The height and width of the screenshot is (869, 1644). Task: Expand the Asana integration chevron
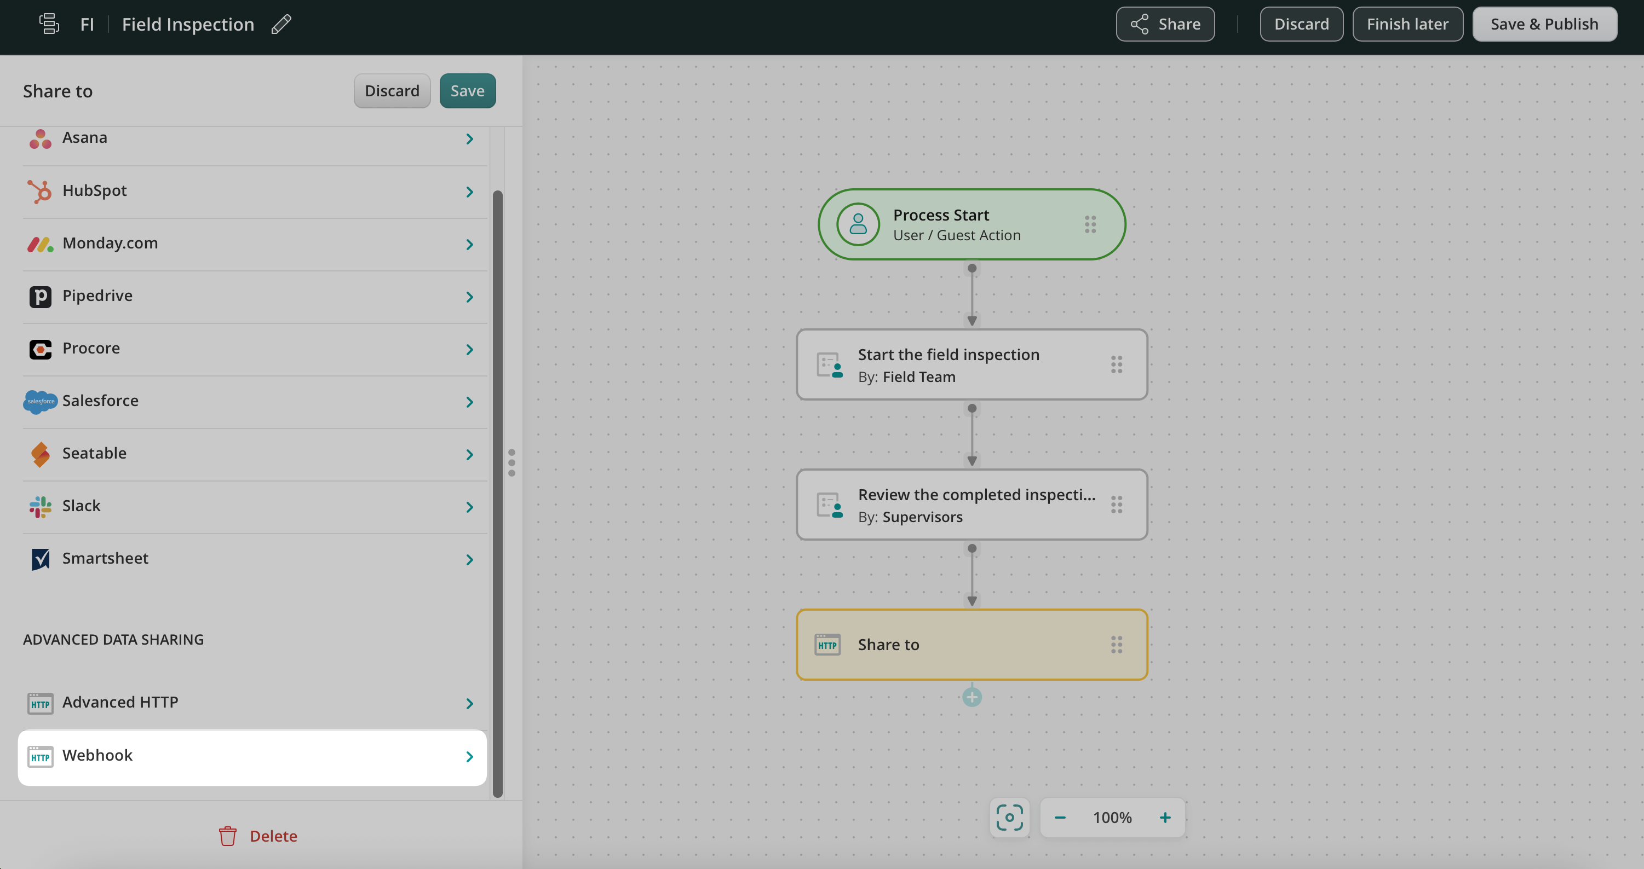click(470, 139)
